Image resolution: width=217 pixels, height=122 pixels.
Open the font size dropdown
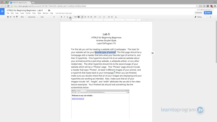56,17
